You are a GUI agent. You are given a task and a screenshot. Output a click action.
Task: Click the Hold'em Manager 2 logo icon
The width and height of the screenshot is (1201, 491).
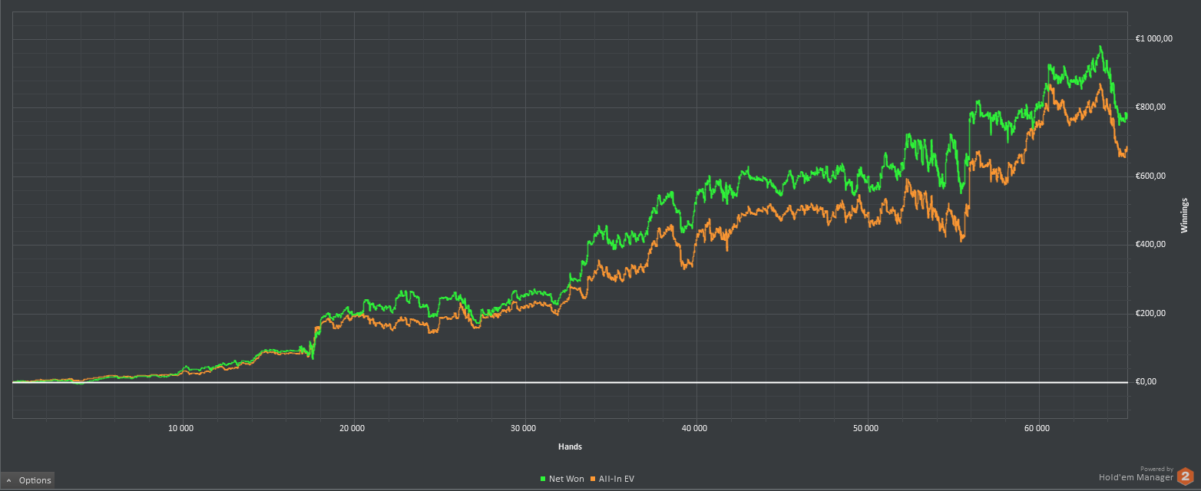click(x=1186, y=475)
